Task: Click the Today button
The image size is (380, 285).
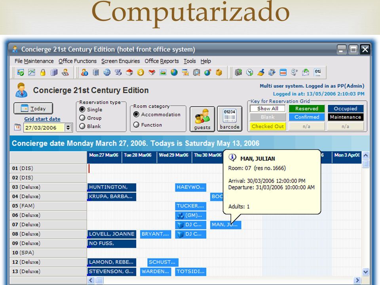Action: pos(33,108)
